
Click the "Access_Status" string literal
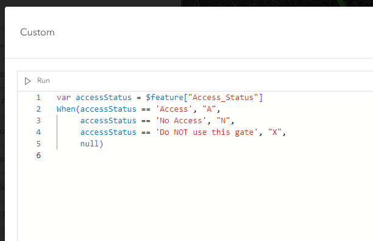click(223, 98)
